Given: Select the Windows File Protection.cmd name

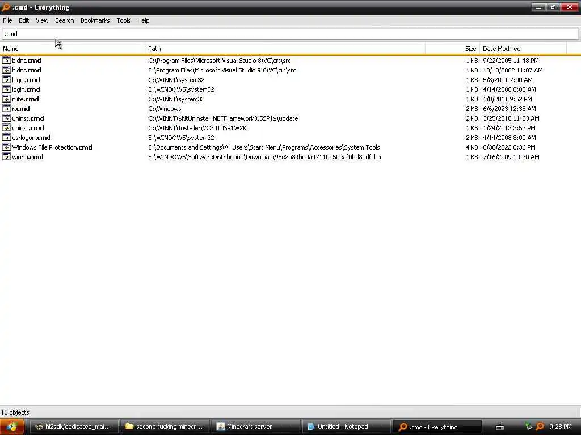Looking at the screenshot, I should coord(52,147).
